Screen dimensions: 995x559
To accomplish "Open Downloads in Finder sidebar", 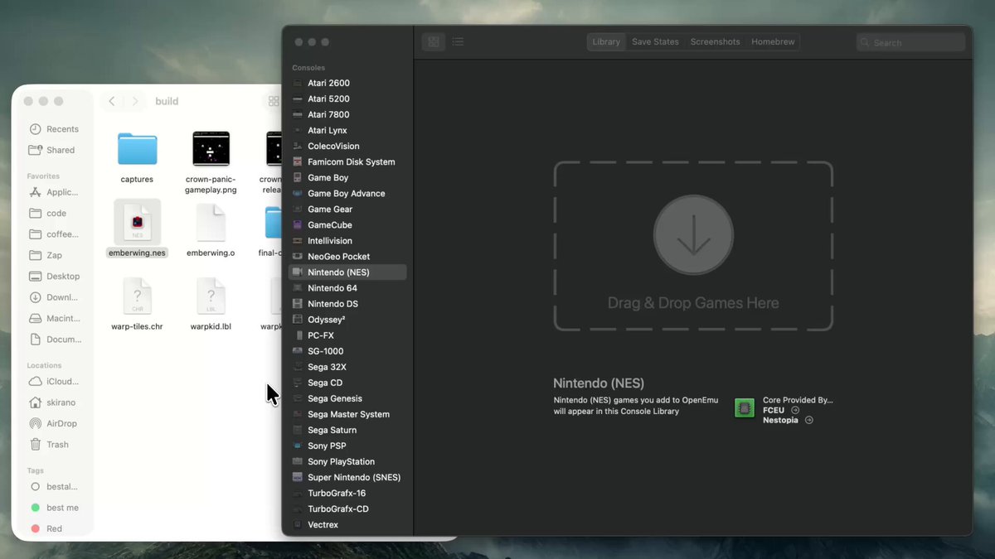I will point(56,297).
